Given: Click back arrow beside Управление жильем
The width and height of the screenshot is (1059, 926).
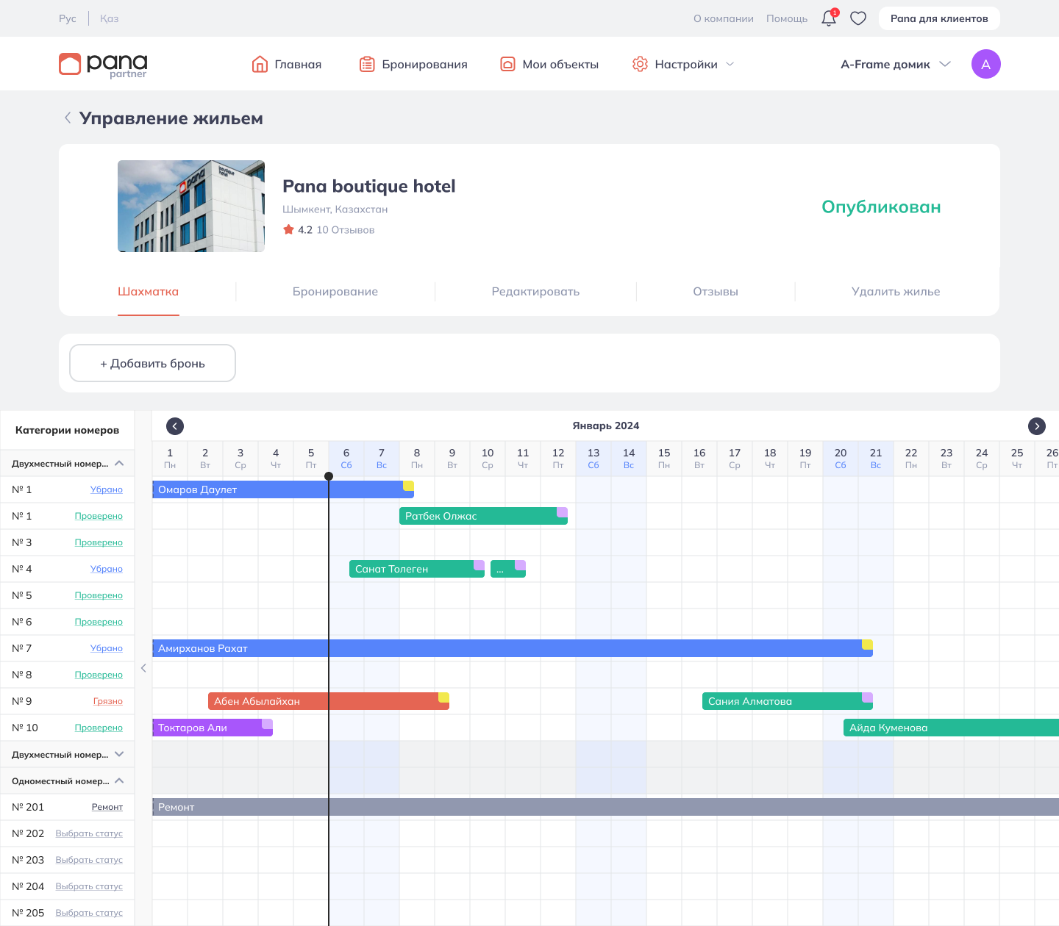Looking at the screenshot, I should (68, 118).
